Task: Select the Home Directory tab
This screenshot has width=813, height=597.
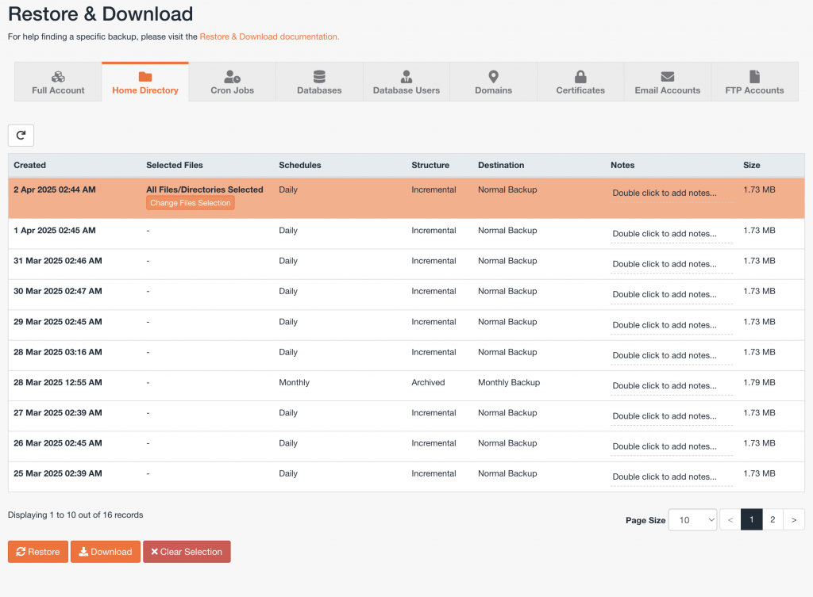Action: pos(145,82)
